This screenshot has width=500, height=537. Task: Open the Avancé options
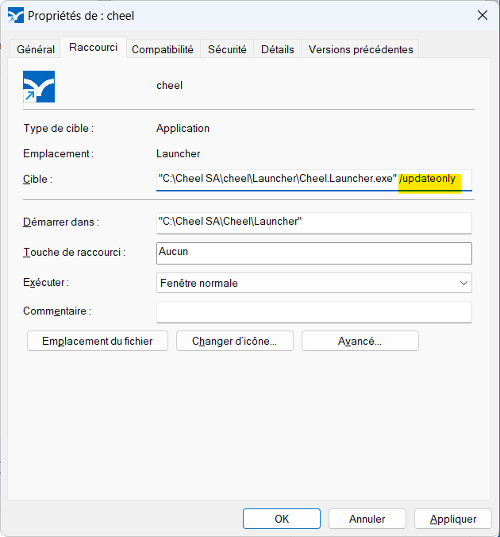360,341
